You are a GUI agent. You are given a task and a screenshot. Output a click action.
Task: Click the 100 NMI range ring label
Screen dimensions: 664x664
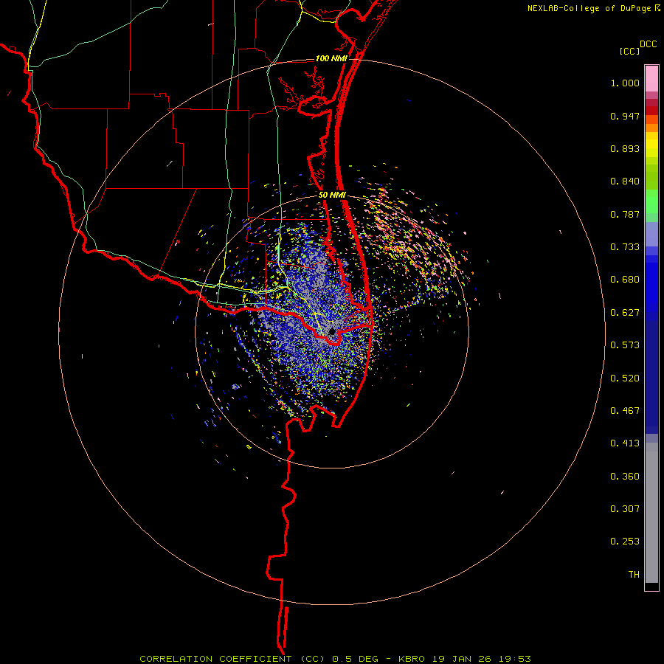point(331,58)
